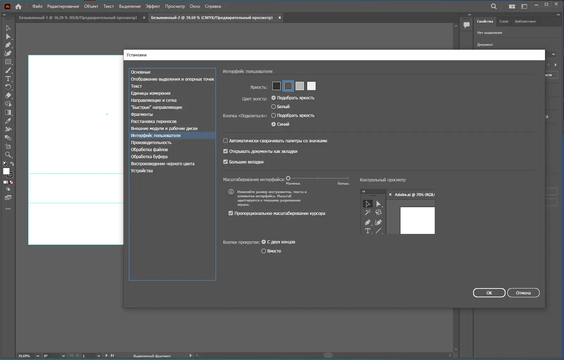Toggle the "Большие вкладки" checkbox
The width and height of the screenshot is (564, 360).
click(225, 162)
